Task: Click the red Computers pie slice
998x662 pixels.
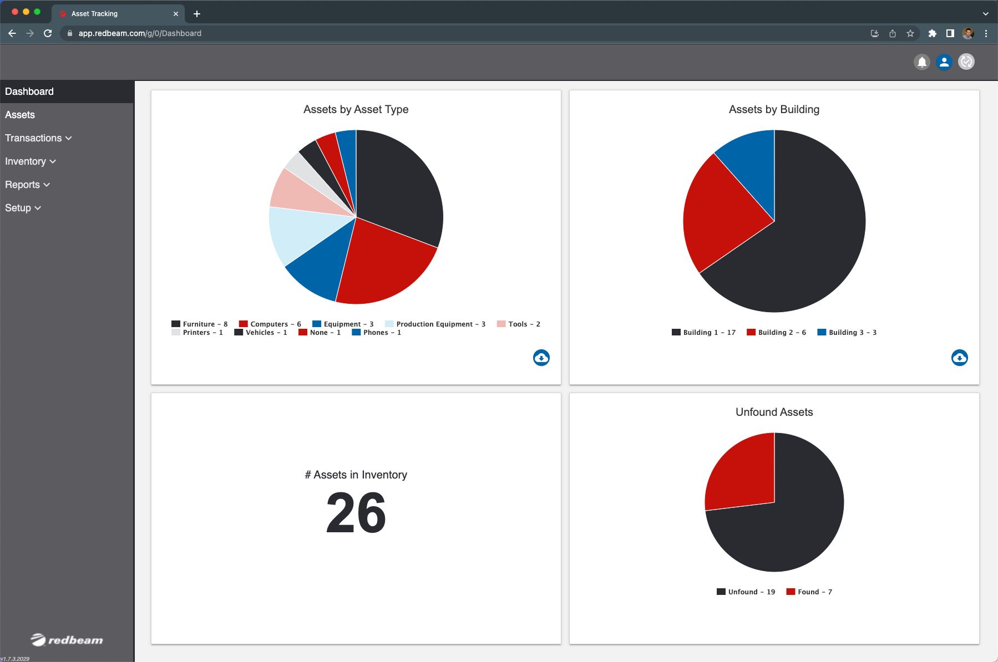Action: pyautogui.click(x=383, y=266)
